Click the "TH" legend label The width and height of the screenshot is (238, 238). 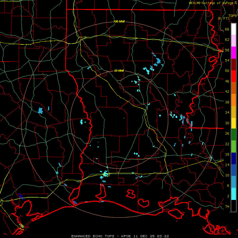coord(227,207)
